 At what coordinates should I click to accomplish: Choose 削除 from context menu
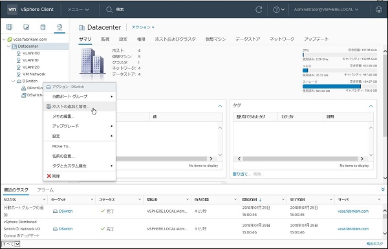coord(80,176)
